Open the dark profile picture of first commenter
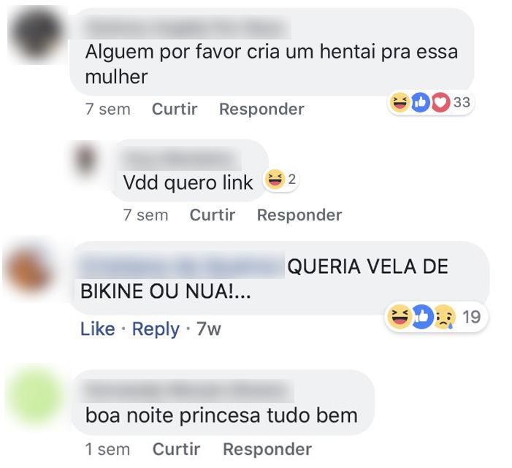The width and height of the screenshot is (512, 468). click(x=37, y=34)
